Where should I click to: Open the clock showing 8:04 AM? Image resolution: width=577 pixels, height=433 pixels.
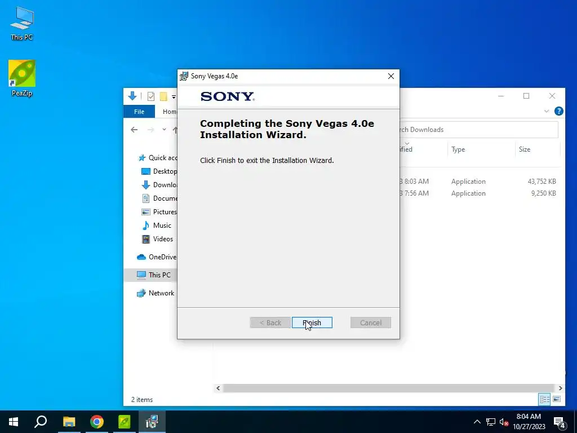(529, 422)
